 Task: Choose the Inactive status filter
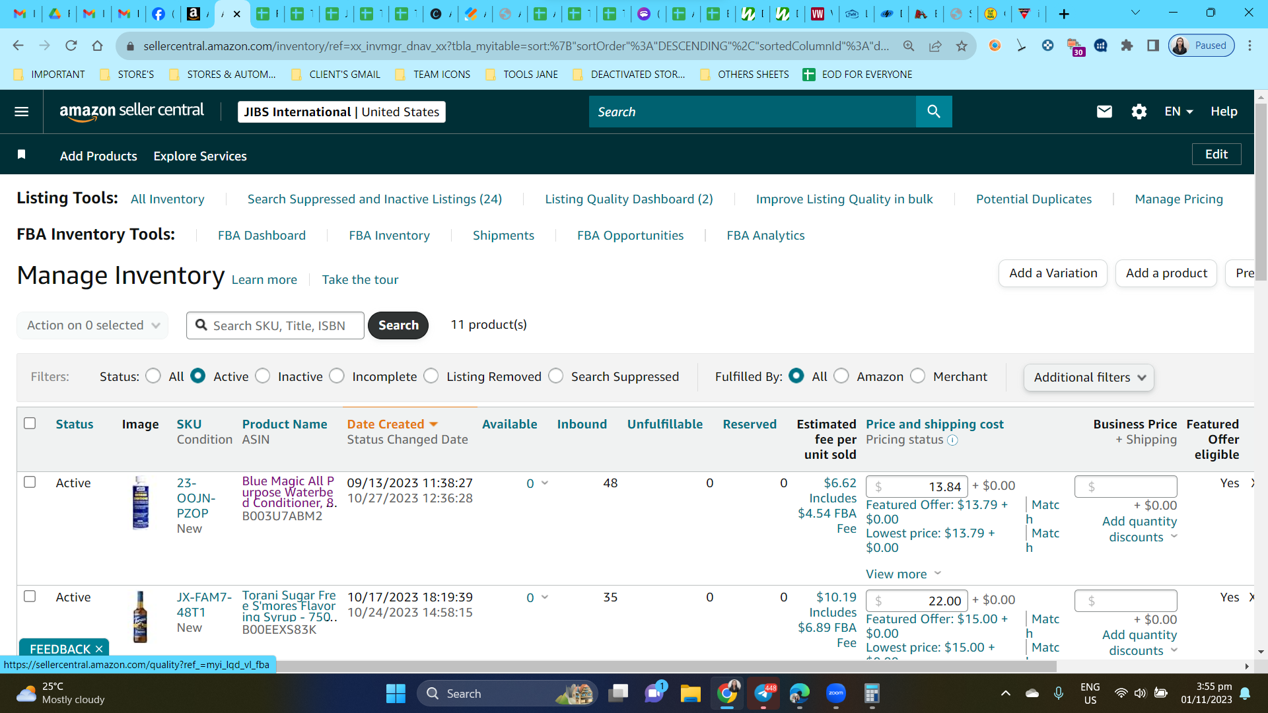(263, 376)
